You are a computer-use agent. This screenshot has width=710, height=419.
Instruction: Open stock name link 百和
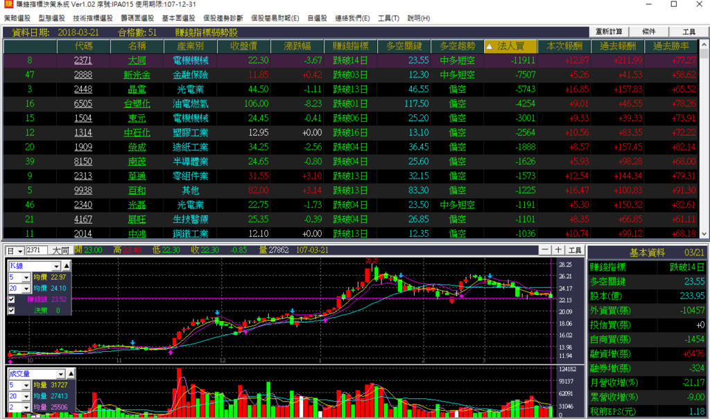click(137, 190)
